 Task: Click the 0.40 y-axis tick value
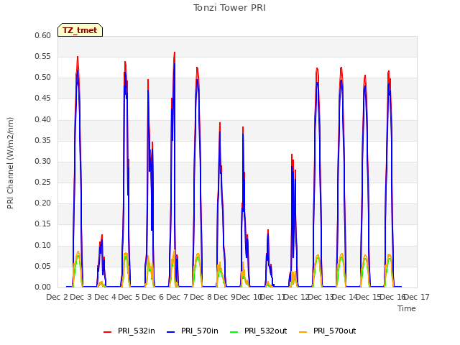click(43, 119)
